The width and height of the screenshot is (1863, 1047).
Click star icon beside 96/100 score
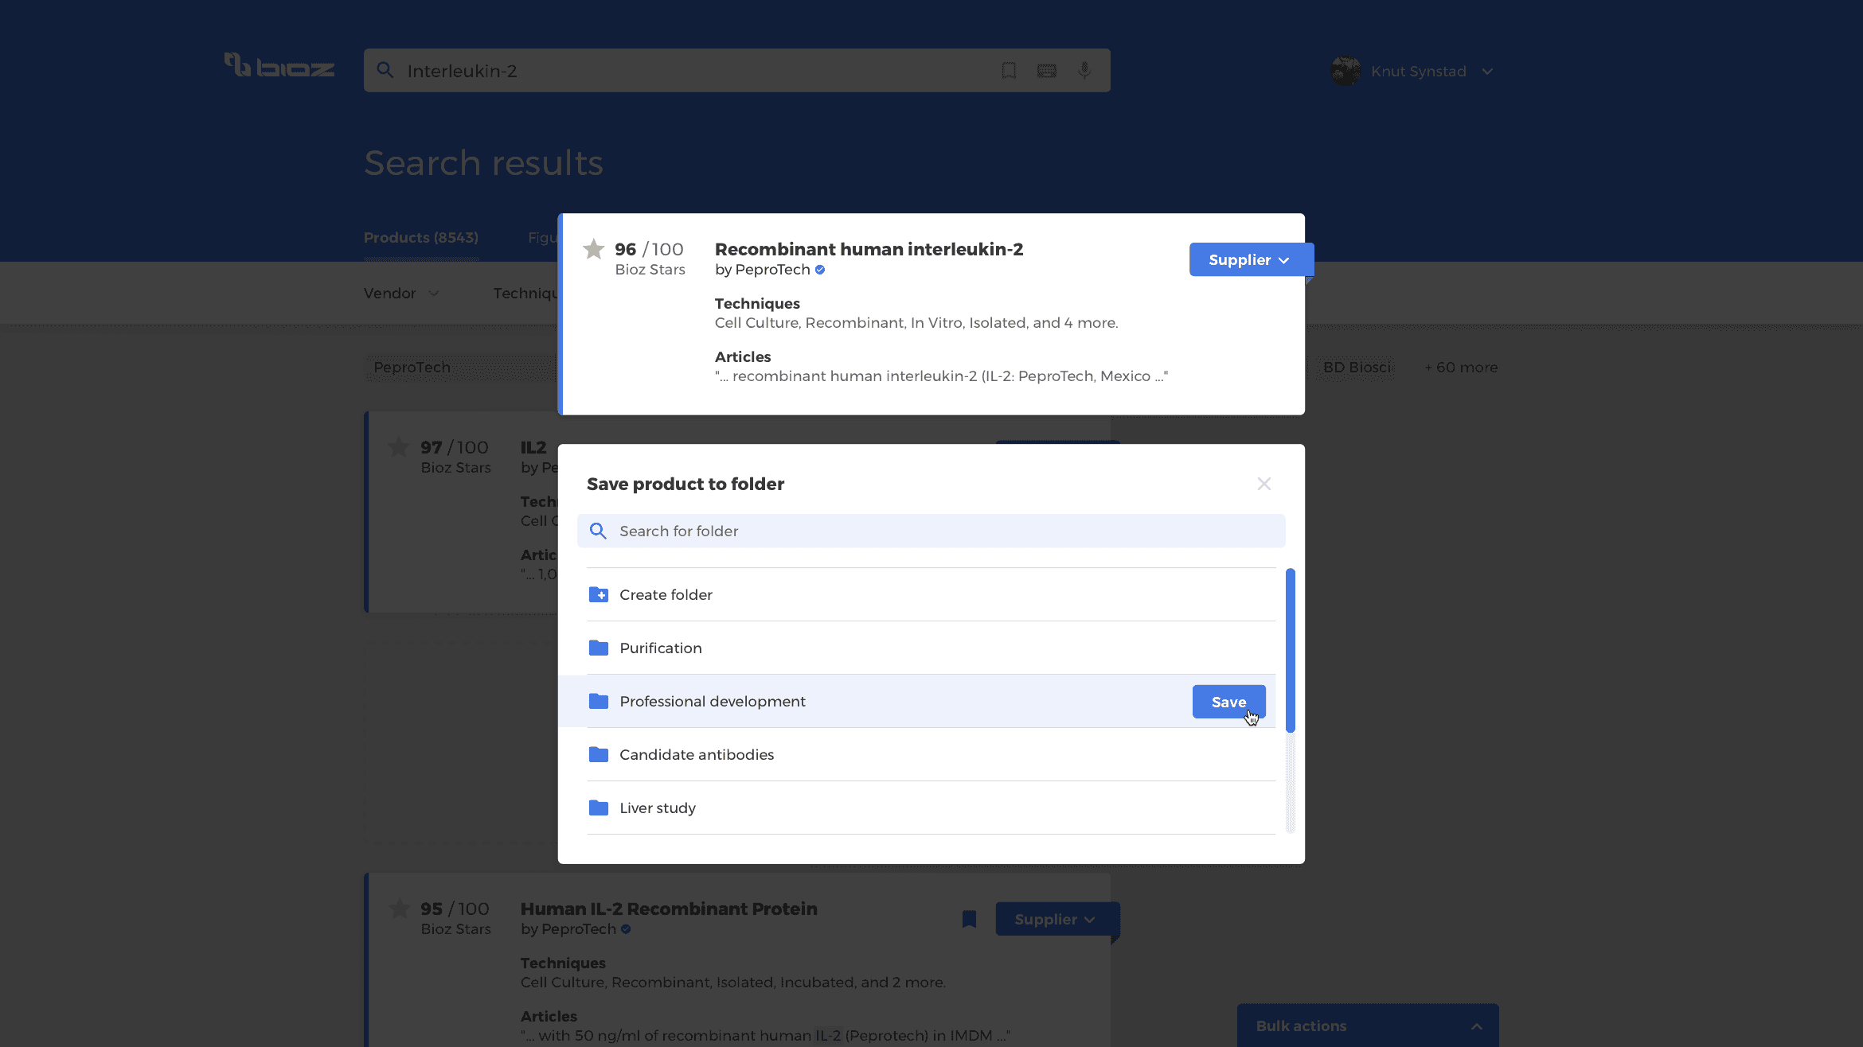point(594,249)
